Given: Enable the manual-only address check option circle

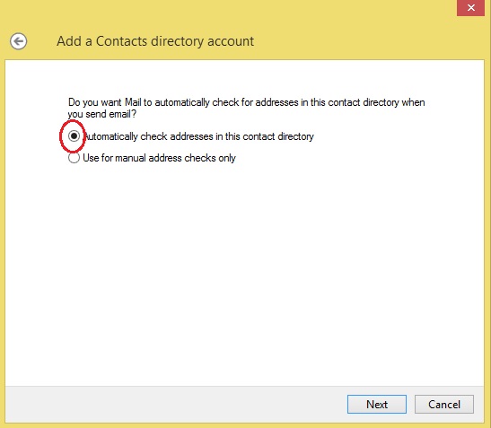Looking at the screenshot, I should pos(74,158).
